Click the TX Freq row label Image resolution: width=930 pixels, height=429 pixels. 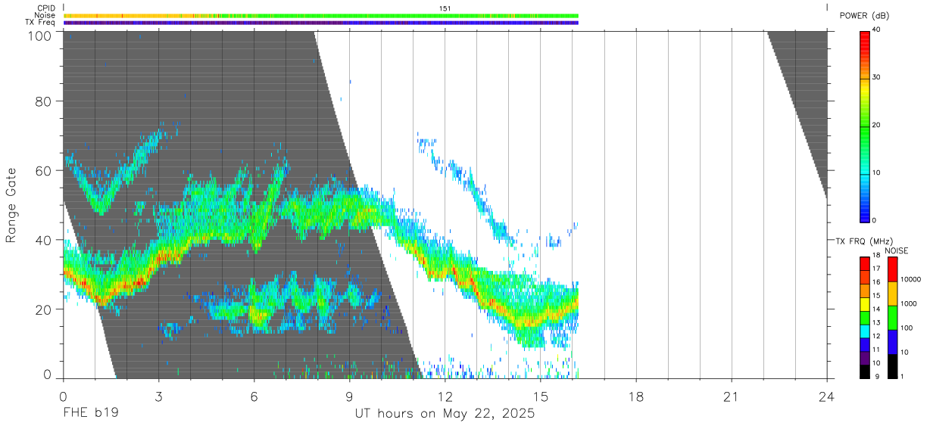click(40, 22)
